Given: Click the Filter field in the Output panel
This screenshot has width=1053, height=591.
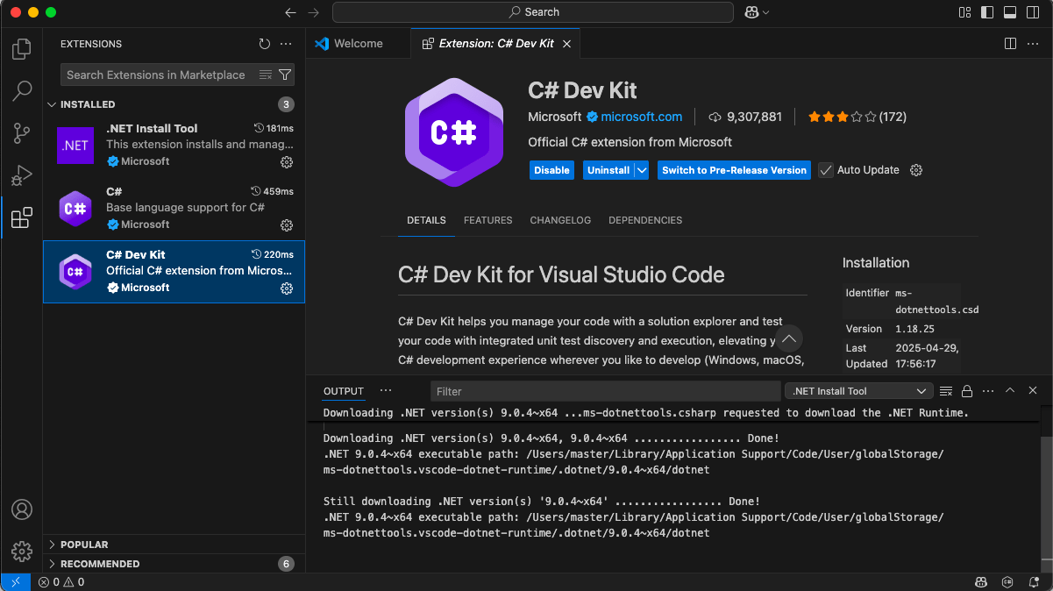Looking at the screenshot, I should tap(605, 390).
